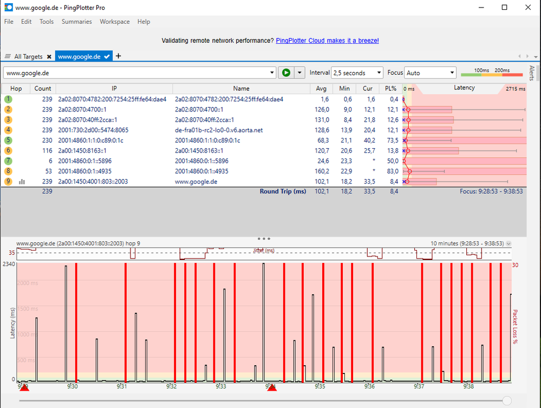Screen dimensions: 541x408
Task: Click the timeline scroll slider handle
Action: click(507, 400)
